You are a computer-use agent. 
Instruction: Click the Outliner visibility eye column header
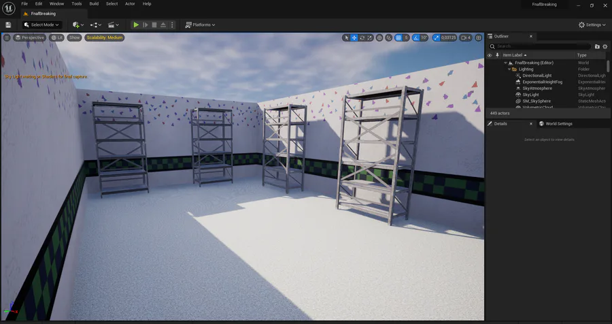pyautogui.click(x=490, y=55)
